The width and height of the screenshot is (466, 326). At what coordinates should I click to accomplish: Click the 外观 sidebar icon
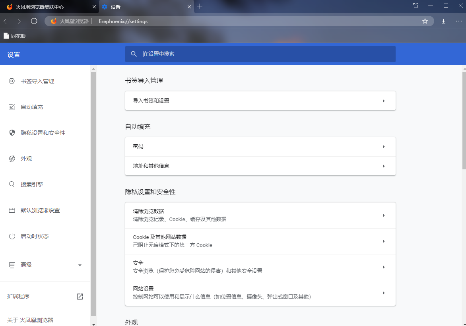12,158
